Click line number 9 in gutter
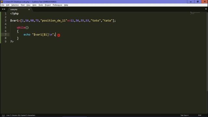Viewport: 208px width, 117px height. pos(6,42)
